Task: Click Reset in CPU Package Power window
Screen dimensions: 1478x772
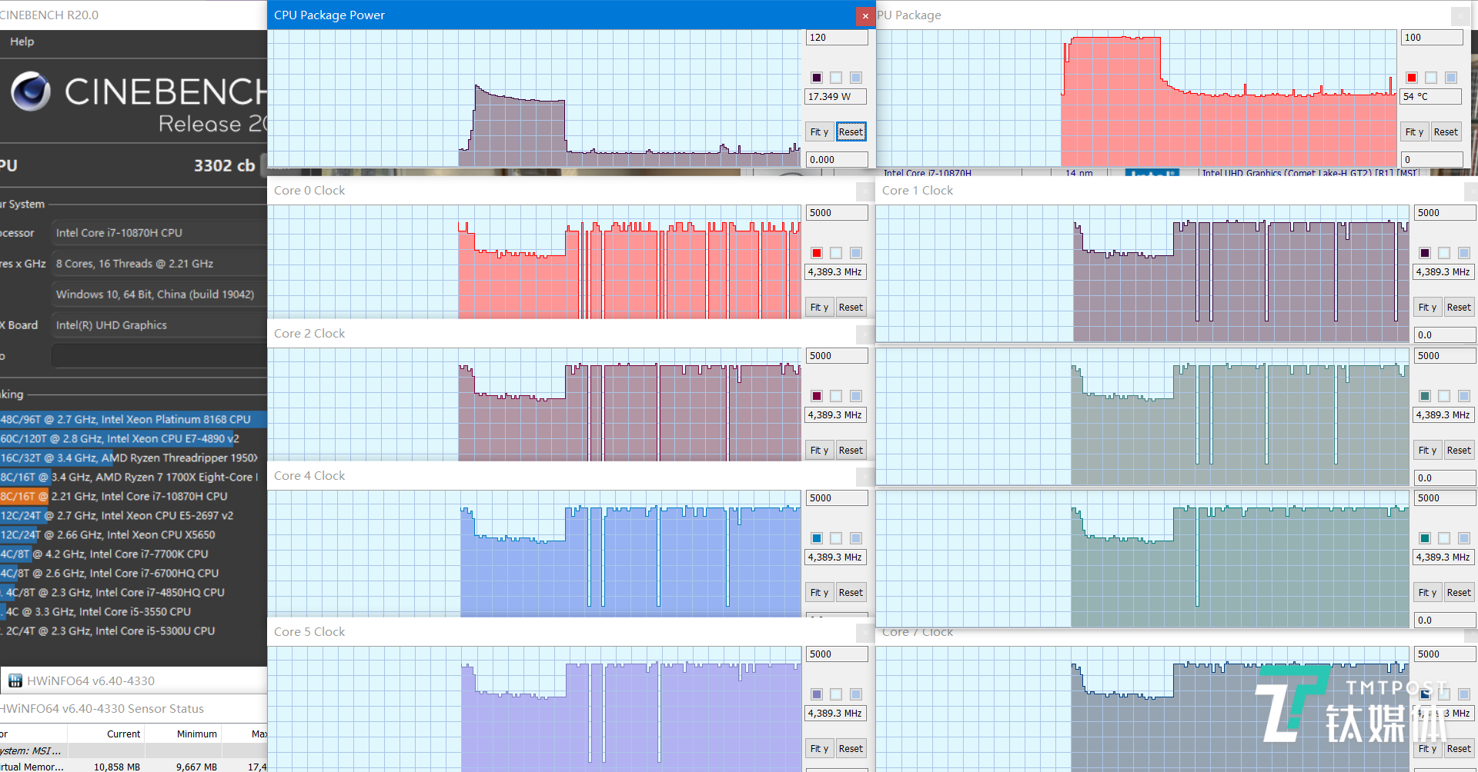Action: coord(851,132)
